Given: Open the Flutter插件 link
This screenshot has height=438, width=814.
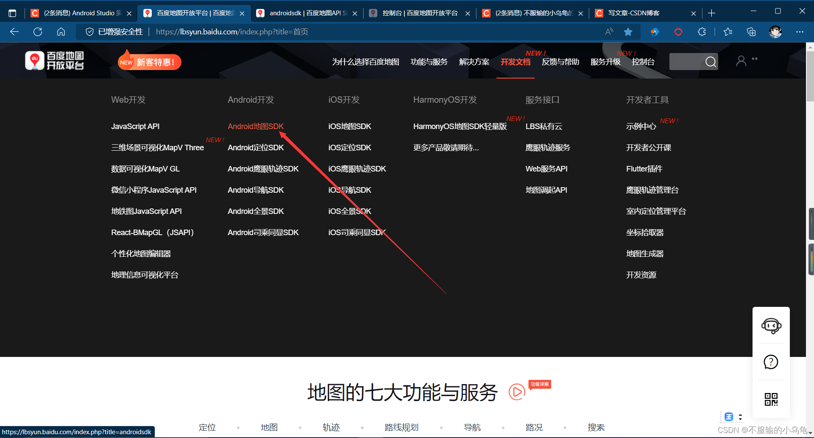Looking at the screenshot, I should (644, 169).
